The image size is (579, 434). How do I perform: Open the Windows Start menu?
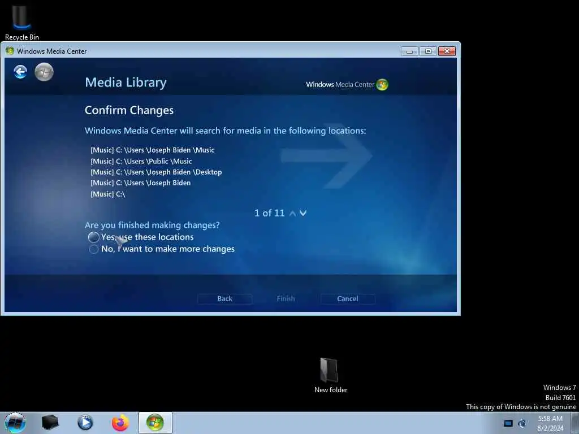coord(15,423)
